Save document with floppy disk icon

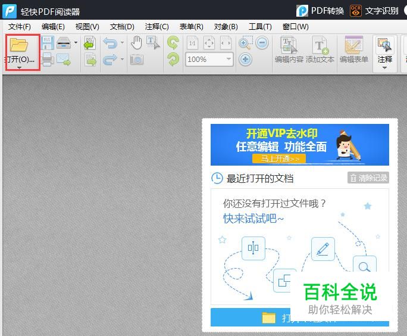pyautogui.click(x=47, y=43)
